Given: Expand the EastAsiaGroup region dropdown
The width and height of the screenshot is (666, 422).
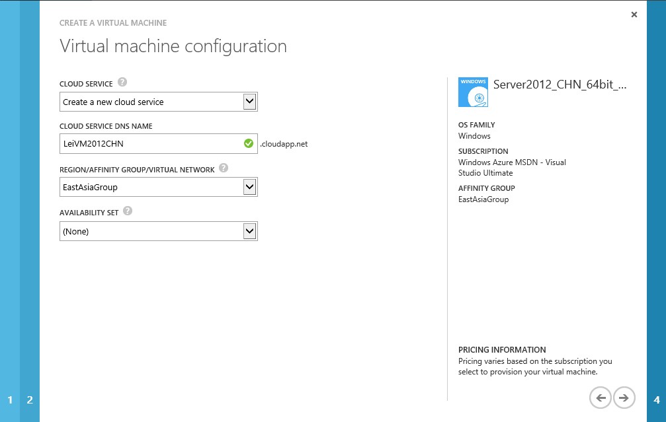Looking at the screenshot, I should (159, 187).
